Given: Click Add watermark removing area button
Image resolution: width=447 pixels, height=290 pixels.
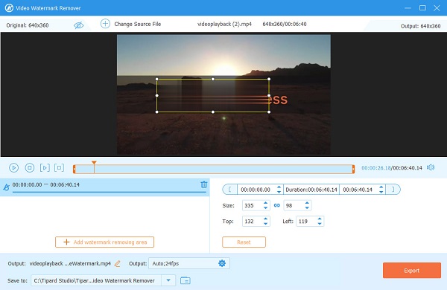Looking at the screenshot, I should coord(104,242).
